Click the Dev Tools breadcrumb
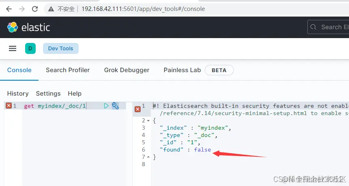 click(60, 48)
